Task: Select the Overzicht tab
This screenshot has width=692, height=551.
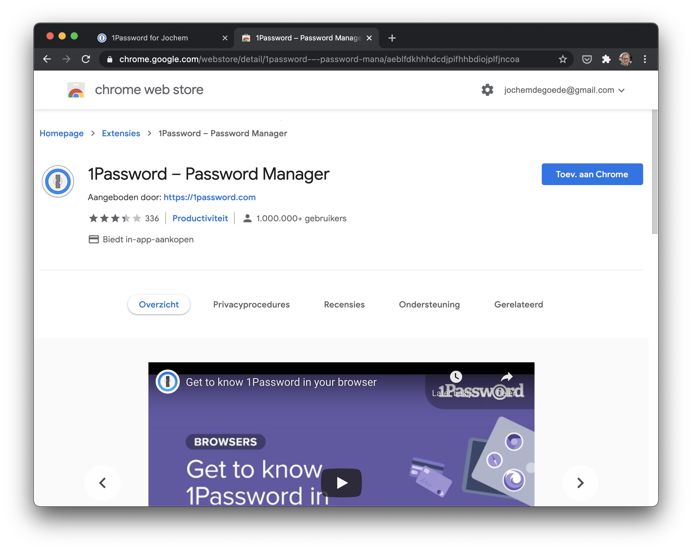Action: pos(159,304)
